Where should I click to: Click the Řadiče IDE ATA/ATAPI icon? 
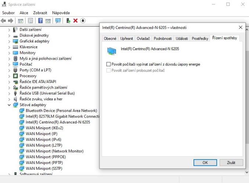(15, 82)
